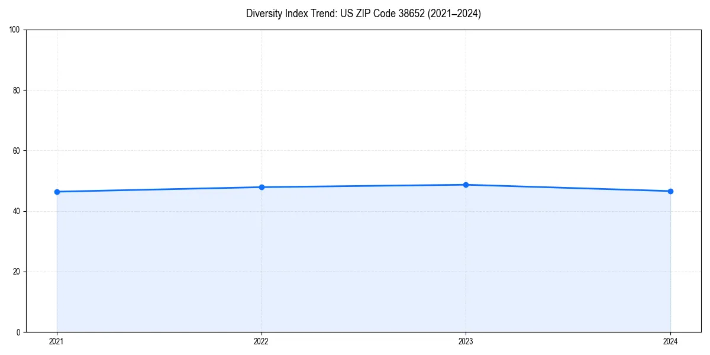
Task: Select the 2022 data point marker
Action: [x=261, y=186]
